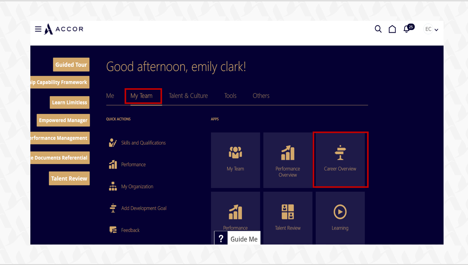
Task: Open the Learning play icon tile
Action: (x=340, y=218)
